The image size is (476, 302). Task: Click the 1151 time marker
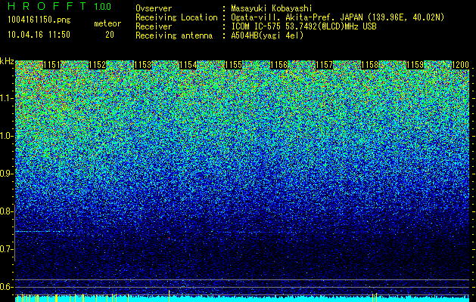coord(52,65)
